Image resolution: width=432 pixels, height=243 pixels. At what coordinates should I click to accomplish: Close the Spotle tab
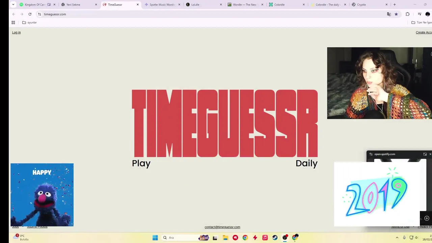tap(179, 5)
